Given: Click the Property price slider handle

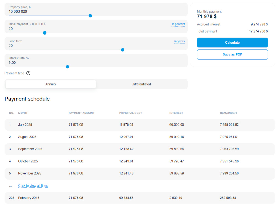Looking at the screenshot, I should [90, 16].
